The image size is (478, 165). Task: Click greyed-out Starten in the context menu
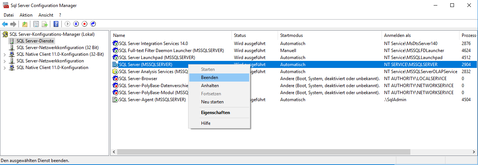[219, 69]
